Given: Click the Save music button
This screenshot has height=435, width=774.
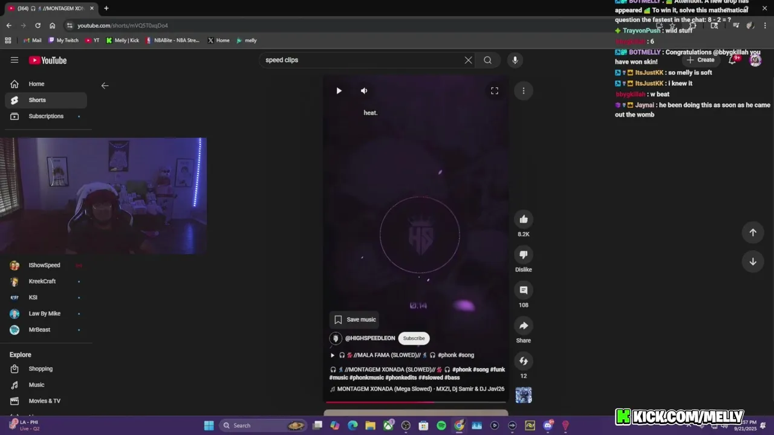Looking at the screenshot, I should click(x=355, y=320).
